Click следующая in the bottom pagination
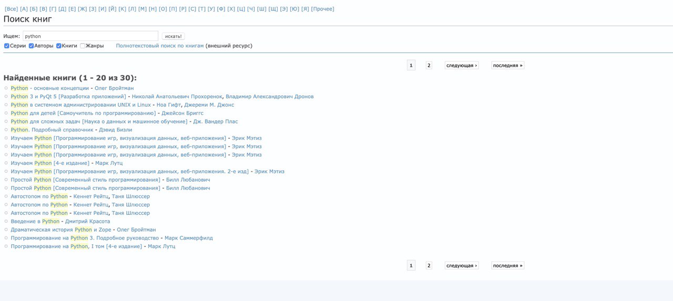 462,266
